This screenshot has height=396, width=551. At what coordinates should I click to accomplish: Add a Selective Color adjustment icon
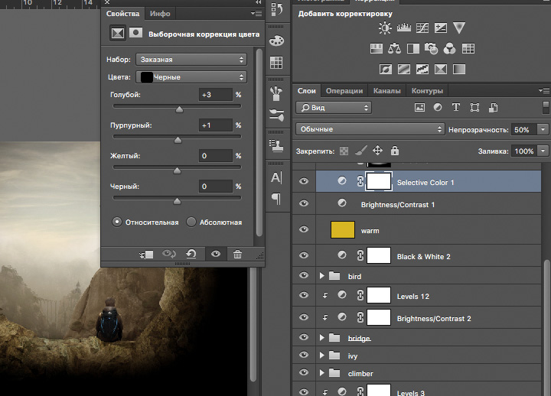(441, 69)
